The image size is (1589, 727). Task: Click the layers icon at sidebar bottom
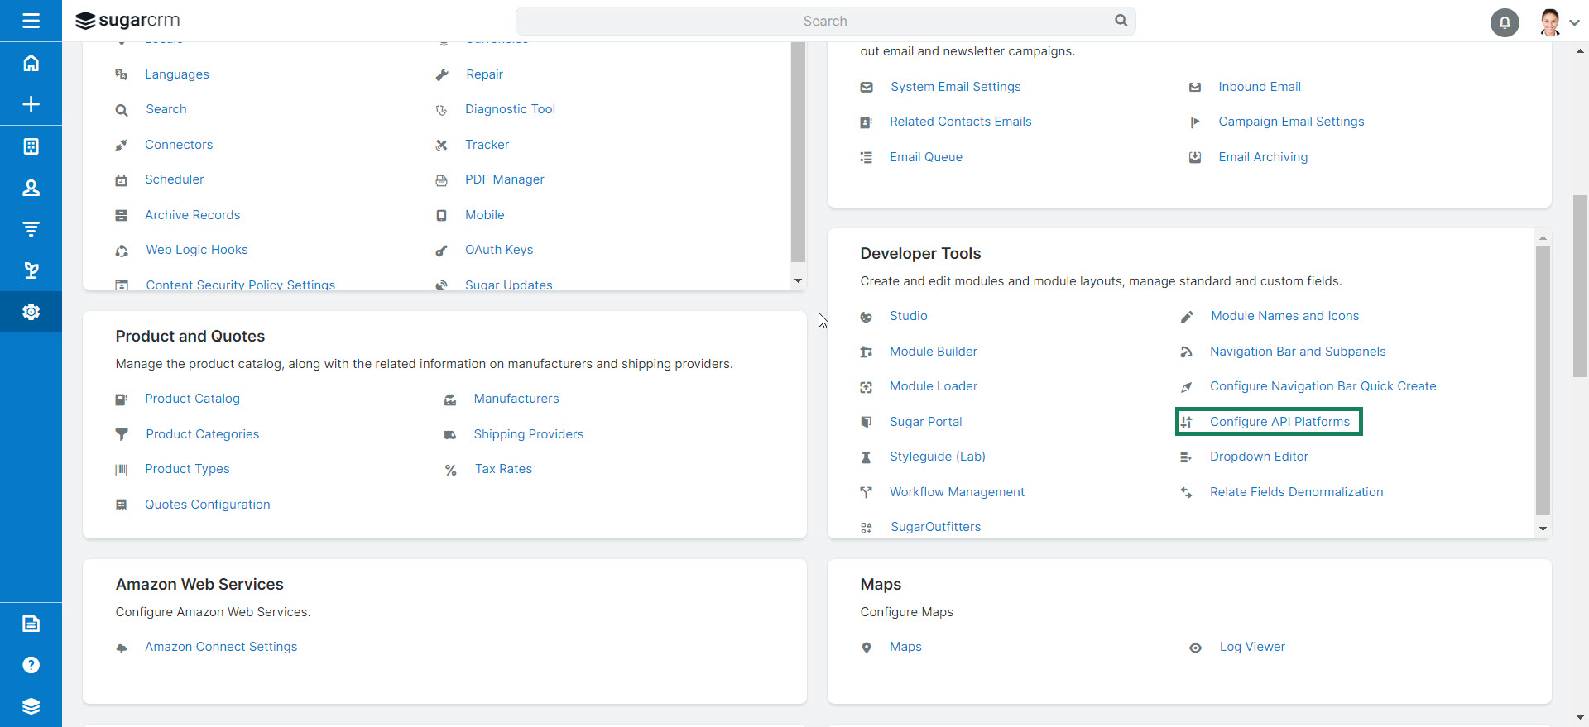(x=31, y=706)
